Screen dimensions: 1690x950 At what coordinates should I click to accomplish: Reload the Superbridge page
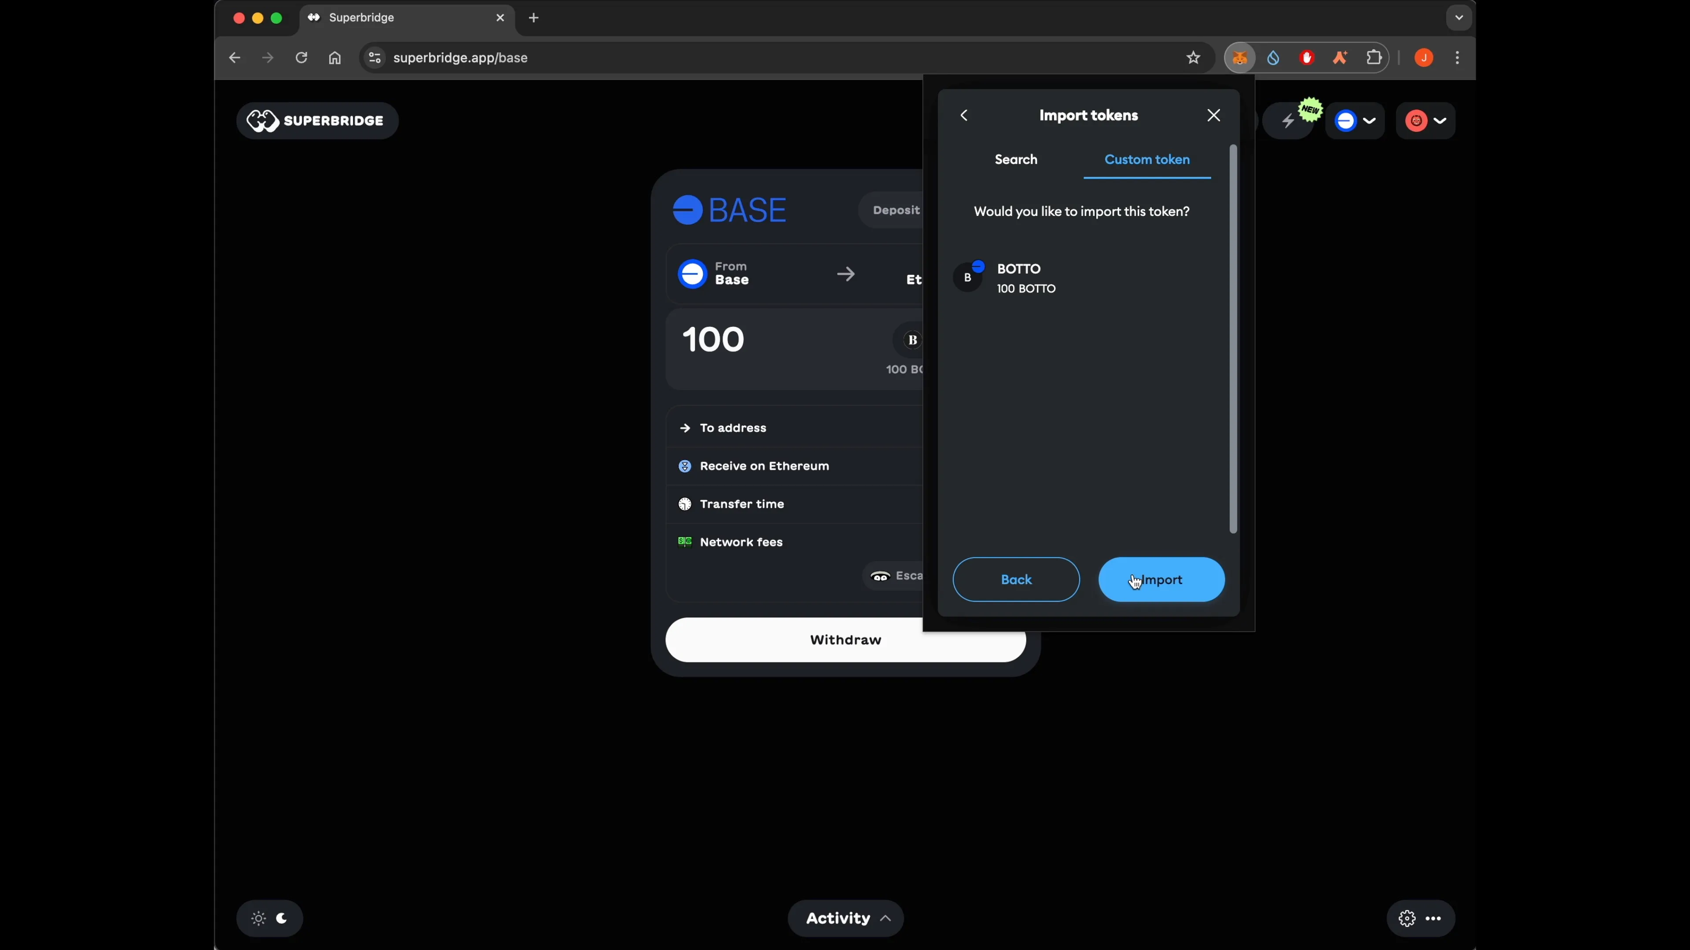tap(301, 58)
